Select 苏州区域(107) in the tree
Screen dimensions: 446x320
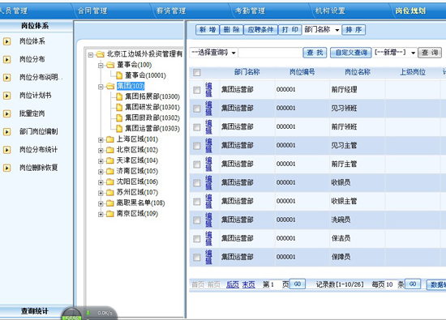tap(137, 193)
